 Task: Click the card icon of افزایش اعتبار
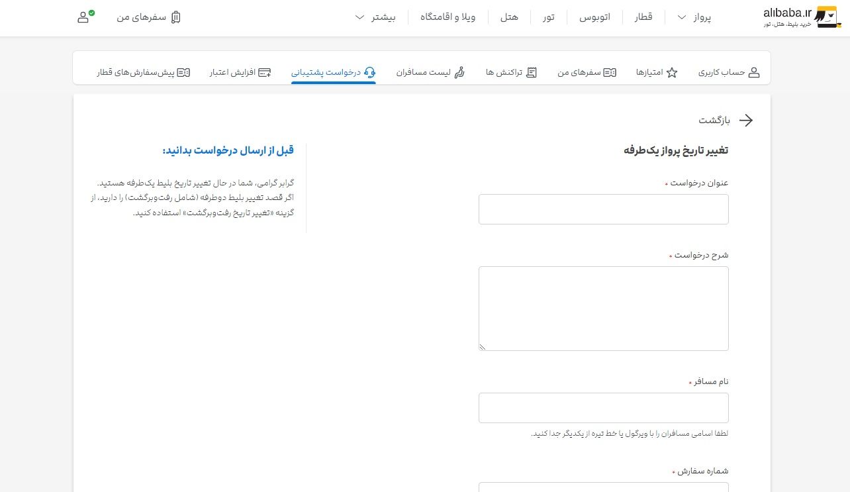pyautogui.click(x=265, y=73)
